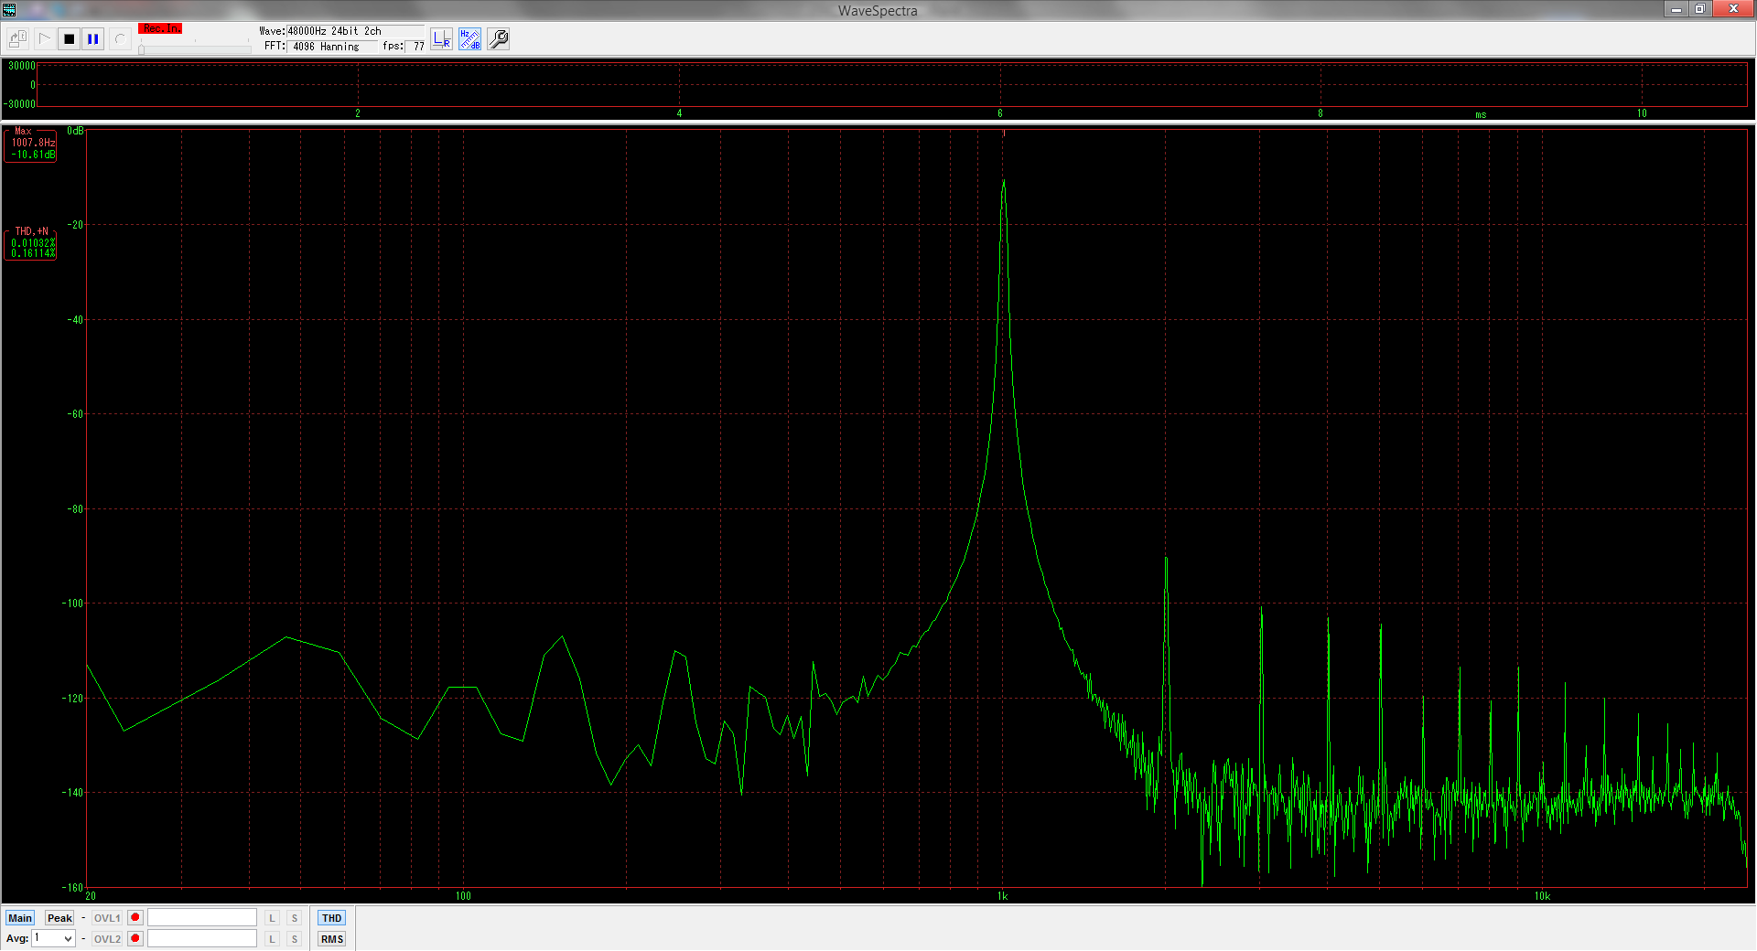
Task: Click the playback position slider thumb
Action: tap(141, 49)
